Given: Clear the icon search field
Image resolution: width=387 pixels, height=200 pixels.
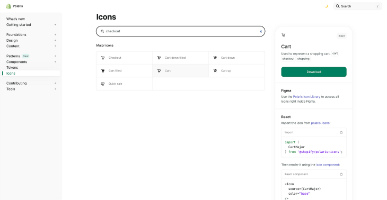Looking at the screenshot, I should point(261,31).
